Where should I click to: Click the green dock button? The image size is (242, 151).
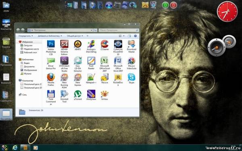[165, 5]
